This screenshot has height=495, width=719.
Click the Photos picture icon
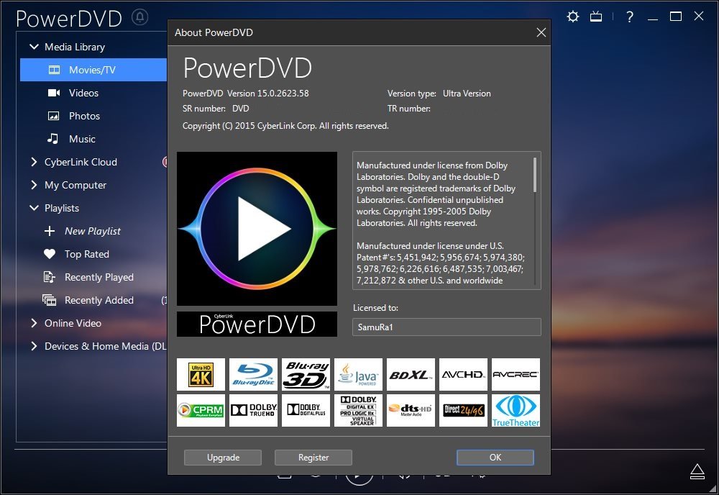click(54, 116)
